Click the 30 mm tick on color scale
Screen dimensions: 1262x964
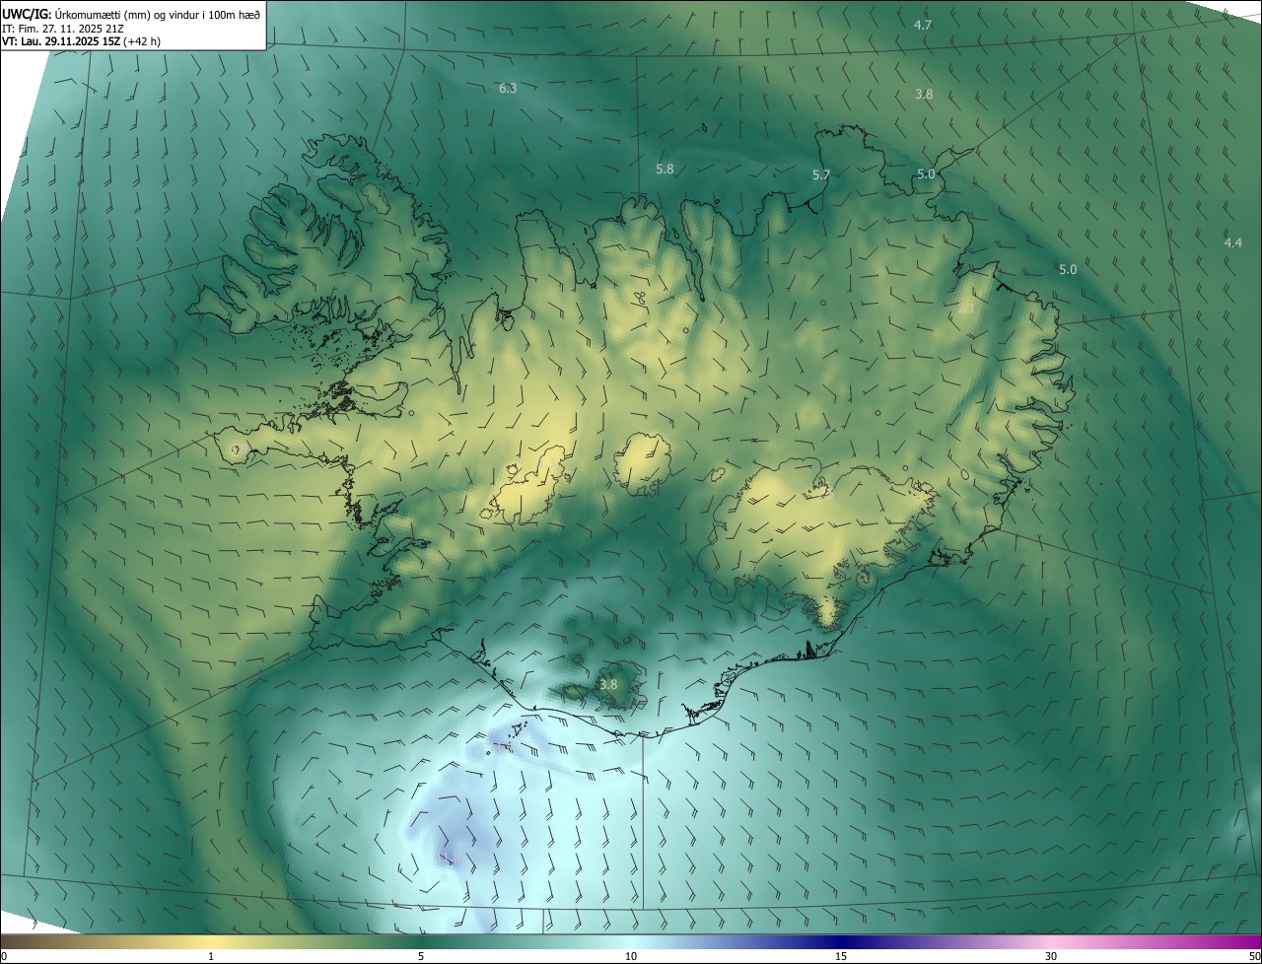pyautogui.click(x=1051, y=956)
